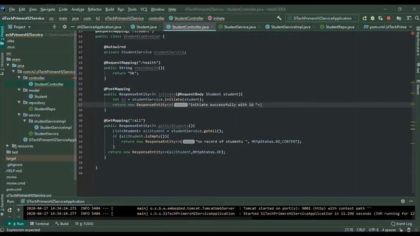Switch to the StudentService.java tab
Screen dimensions: 420x236
point(239,27)
